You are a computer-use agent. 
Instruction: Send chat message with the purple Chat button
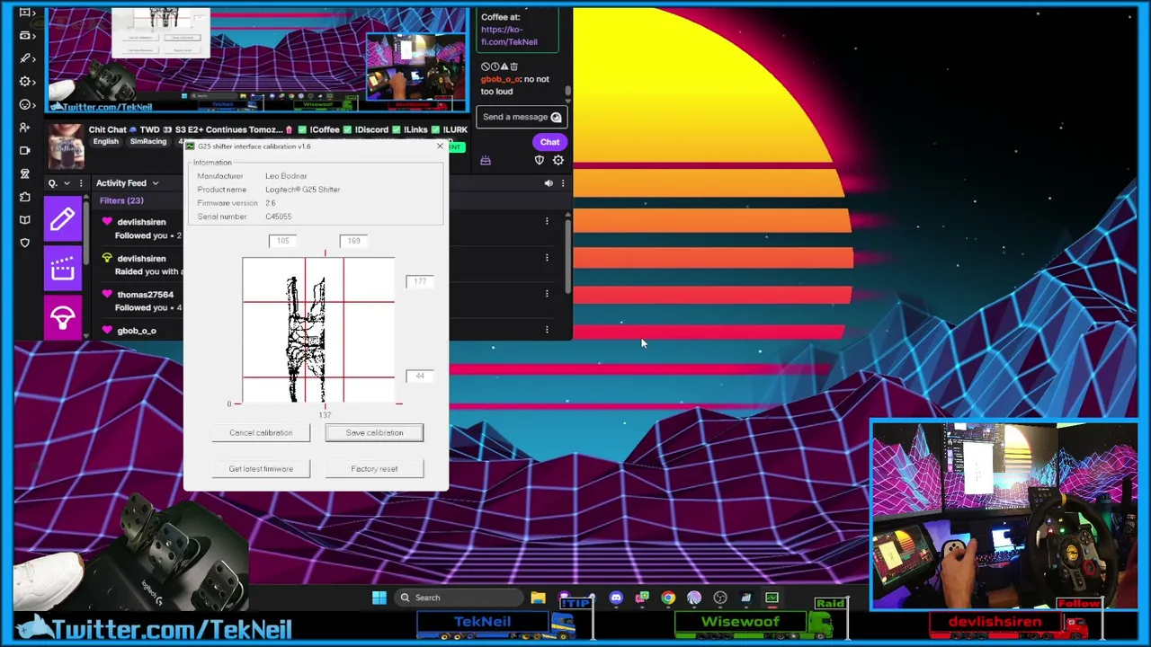point(549,142)
